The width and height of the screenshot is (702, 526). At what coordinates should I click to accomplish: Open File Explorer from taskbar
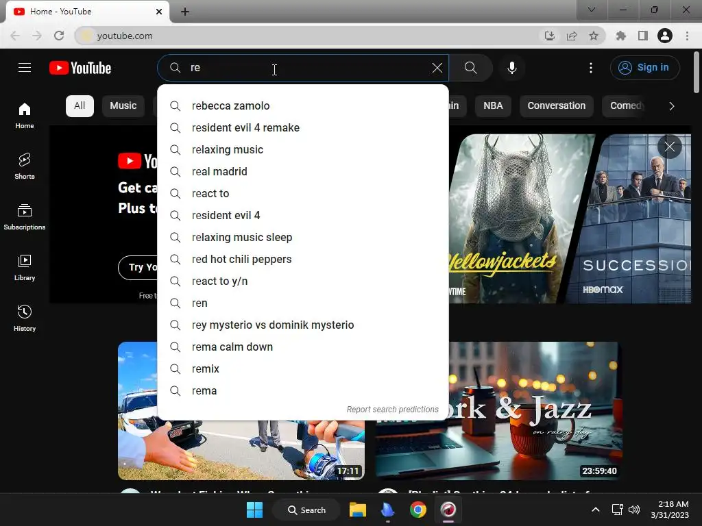pyautogui.click(x=358, y=510)
